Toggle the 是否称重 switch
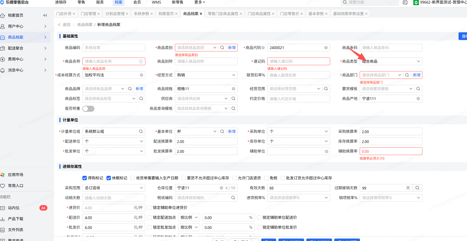This screenshot has height=241, width=467. tap(88, 109)
